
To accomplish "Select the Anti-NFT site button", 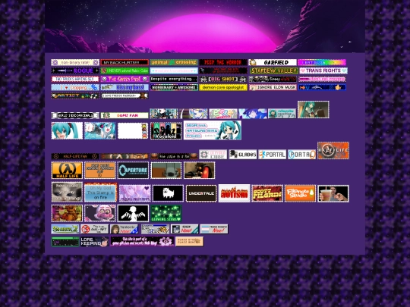I will coord(95,229).
